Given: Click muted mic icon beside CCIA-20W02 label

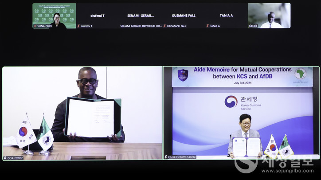Looking at the screenshot, I should tap(5, 158).
